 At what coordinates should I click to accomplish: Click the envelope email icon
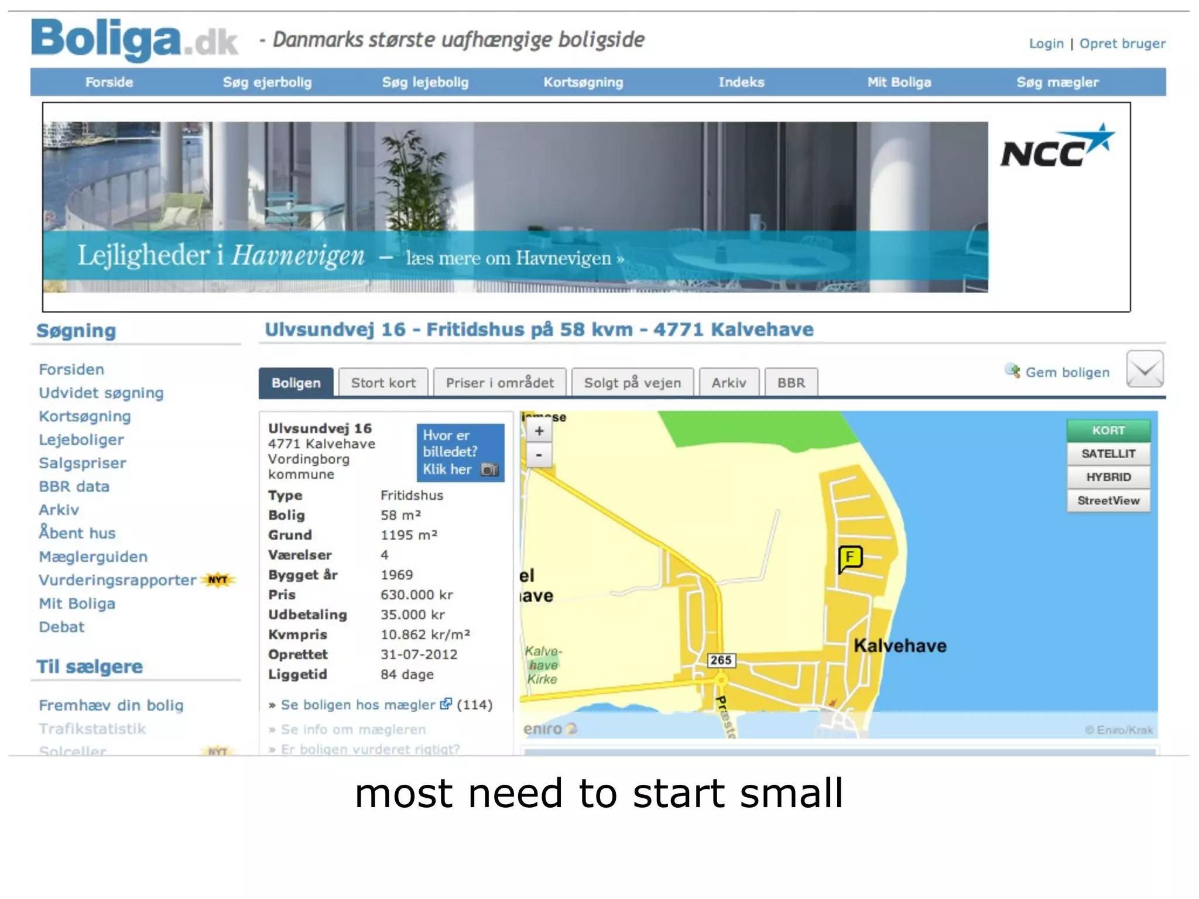pyautogui.click(x=1145, y=369)
